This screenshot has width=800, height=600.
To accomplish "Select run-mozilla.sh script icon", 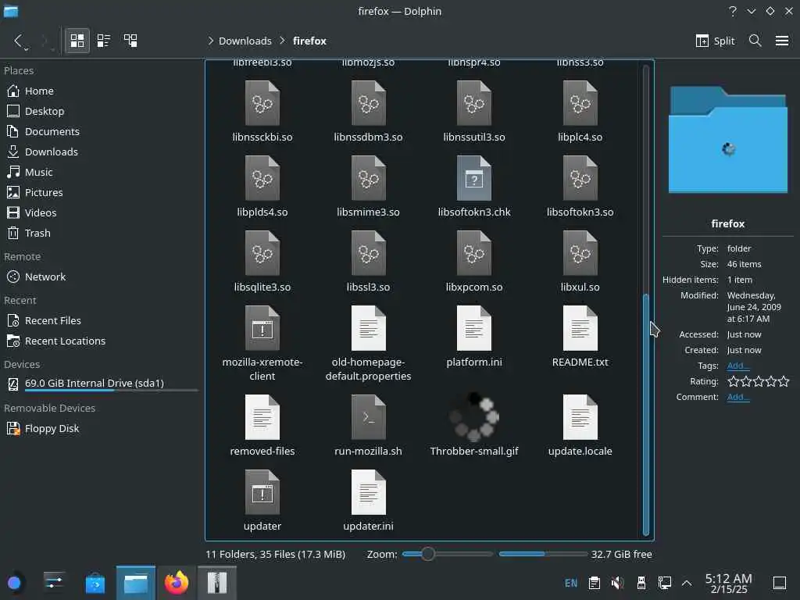I will coord(369,417).
